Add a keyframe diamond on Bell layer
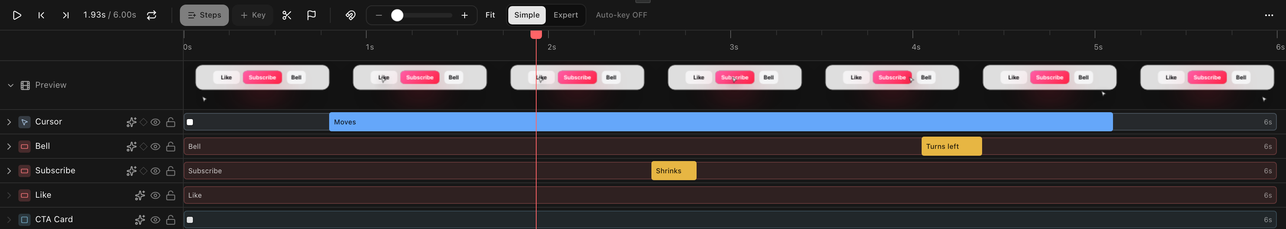The height and width of the screenshot is (229, 1286). 144,146
